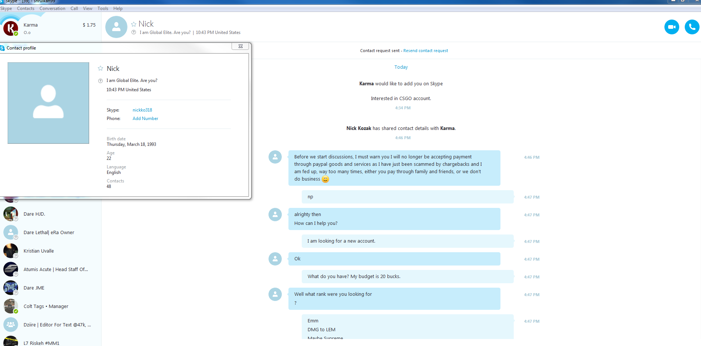This screenshot has width=701, height=346.
Task: Select contact Dare JME
Action: 51,288
